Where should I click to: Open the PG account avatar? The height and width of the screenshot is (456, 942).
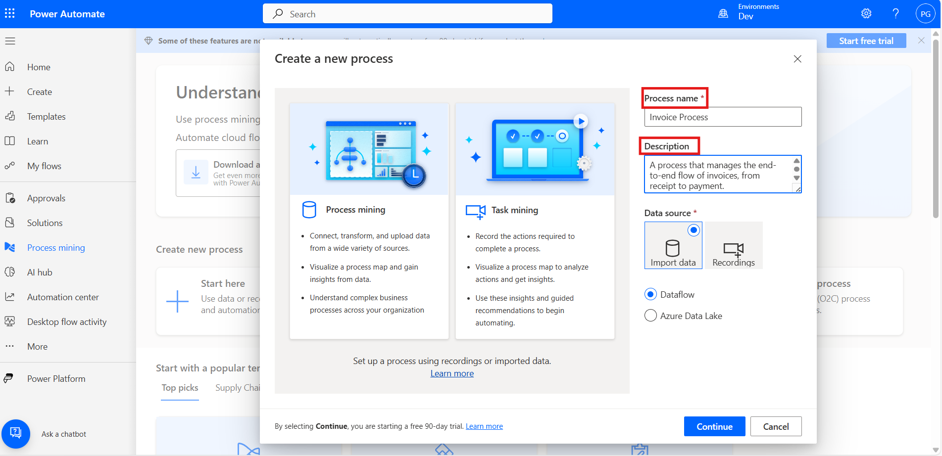[925, 14]
